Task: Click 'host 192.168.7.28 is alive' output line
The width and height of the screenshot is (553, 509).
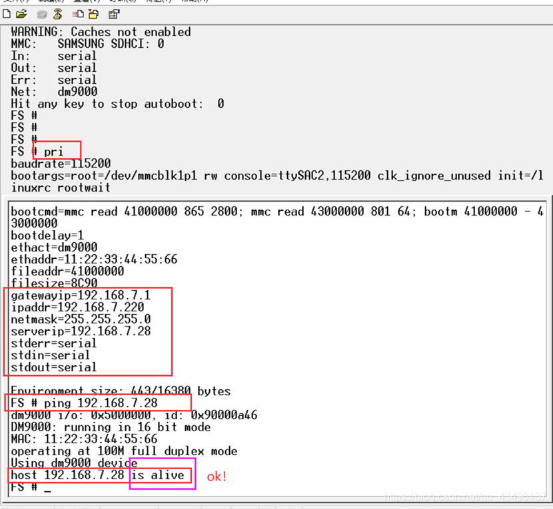Action: pyautogui.click(x=97, y=475)
